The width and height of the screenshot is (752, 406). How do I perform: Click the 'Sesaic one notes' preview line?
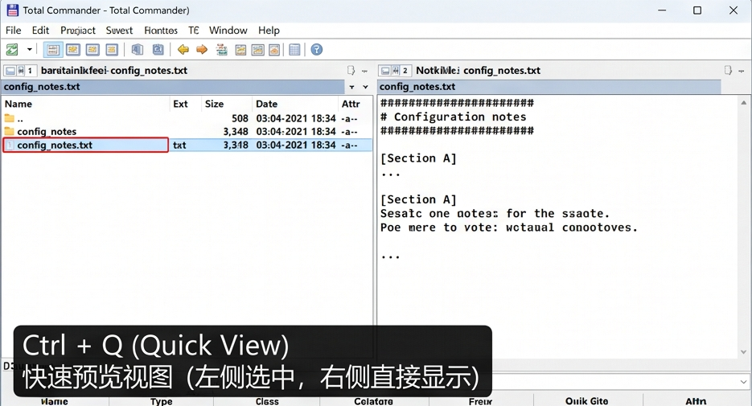pyautogui.click(x=495, y=213)
